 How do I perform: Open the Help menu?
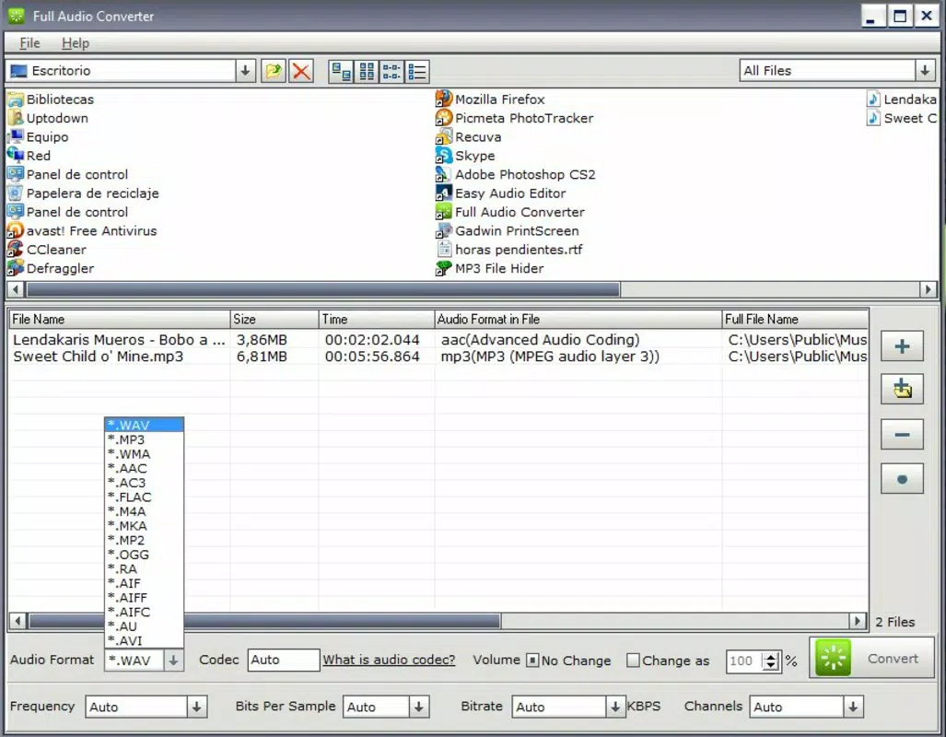point(76,43)
